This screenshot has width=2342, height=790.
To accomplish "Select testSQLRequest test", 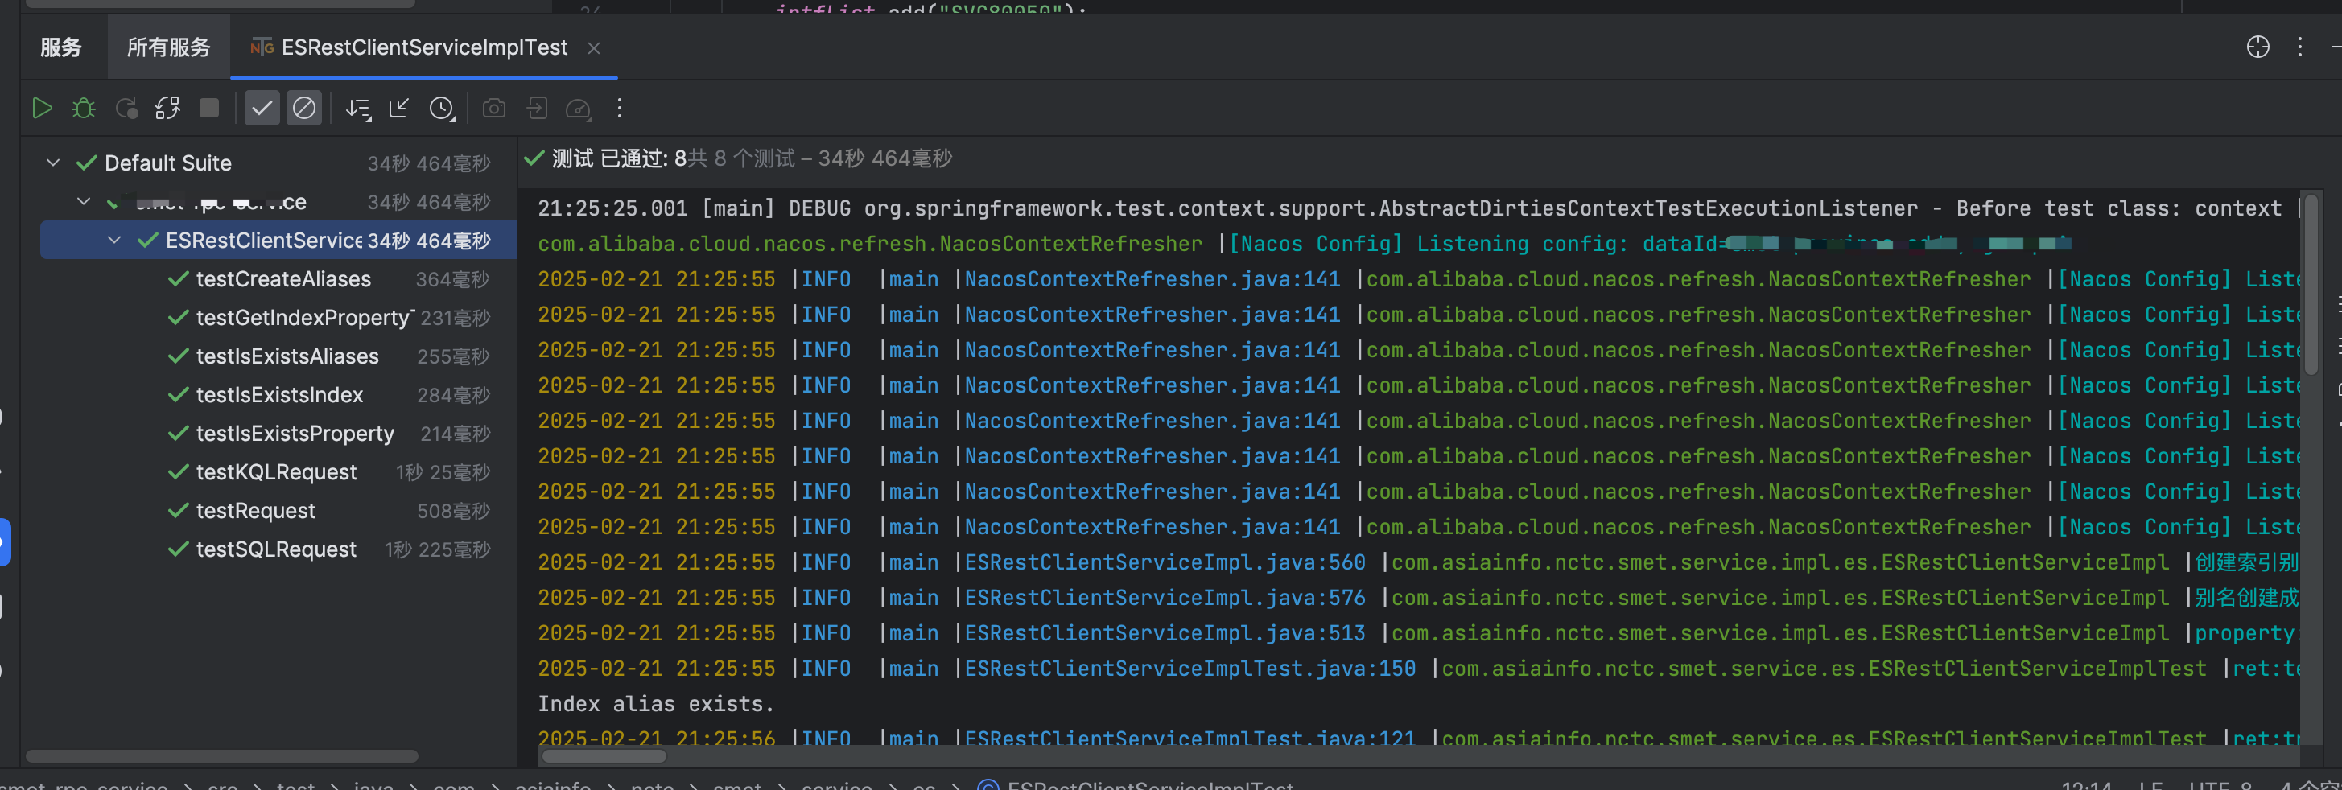I will point(275,549).
